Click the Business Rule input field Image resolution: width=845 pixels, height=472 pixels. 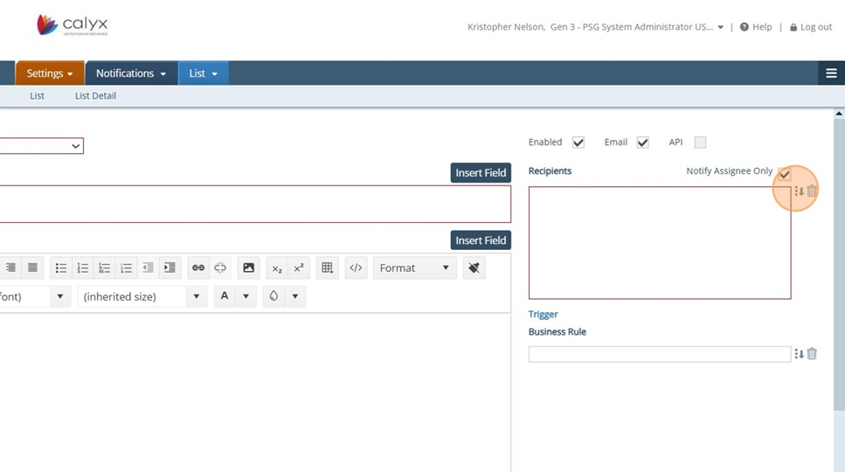click(659, 354)
